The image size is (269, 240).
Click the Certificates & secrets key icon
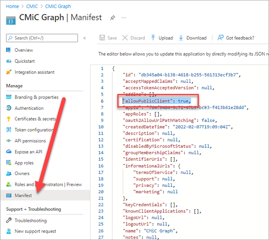(x=8, y=119)
